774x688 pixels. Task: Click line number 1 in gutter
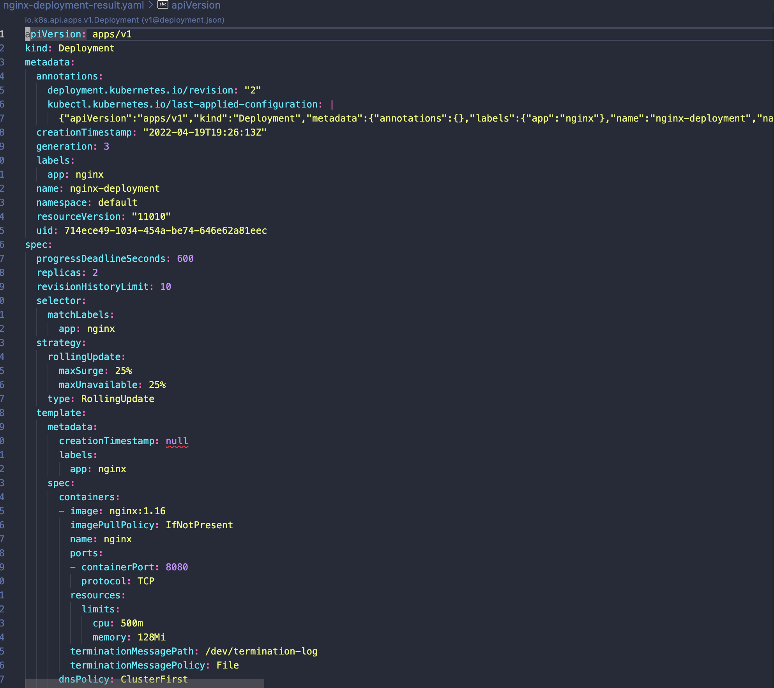click(x=2, y=34)
